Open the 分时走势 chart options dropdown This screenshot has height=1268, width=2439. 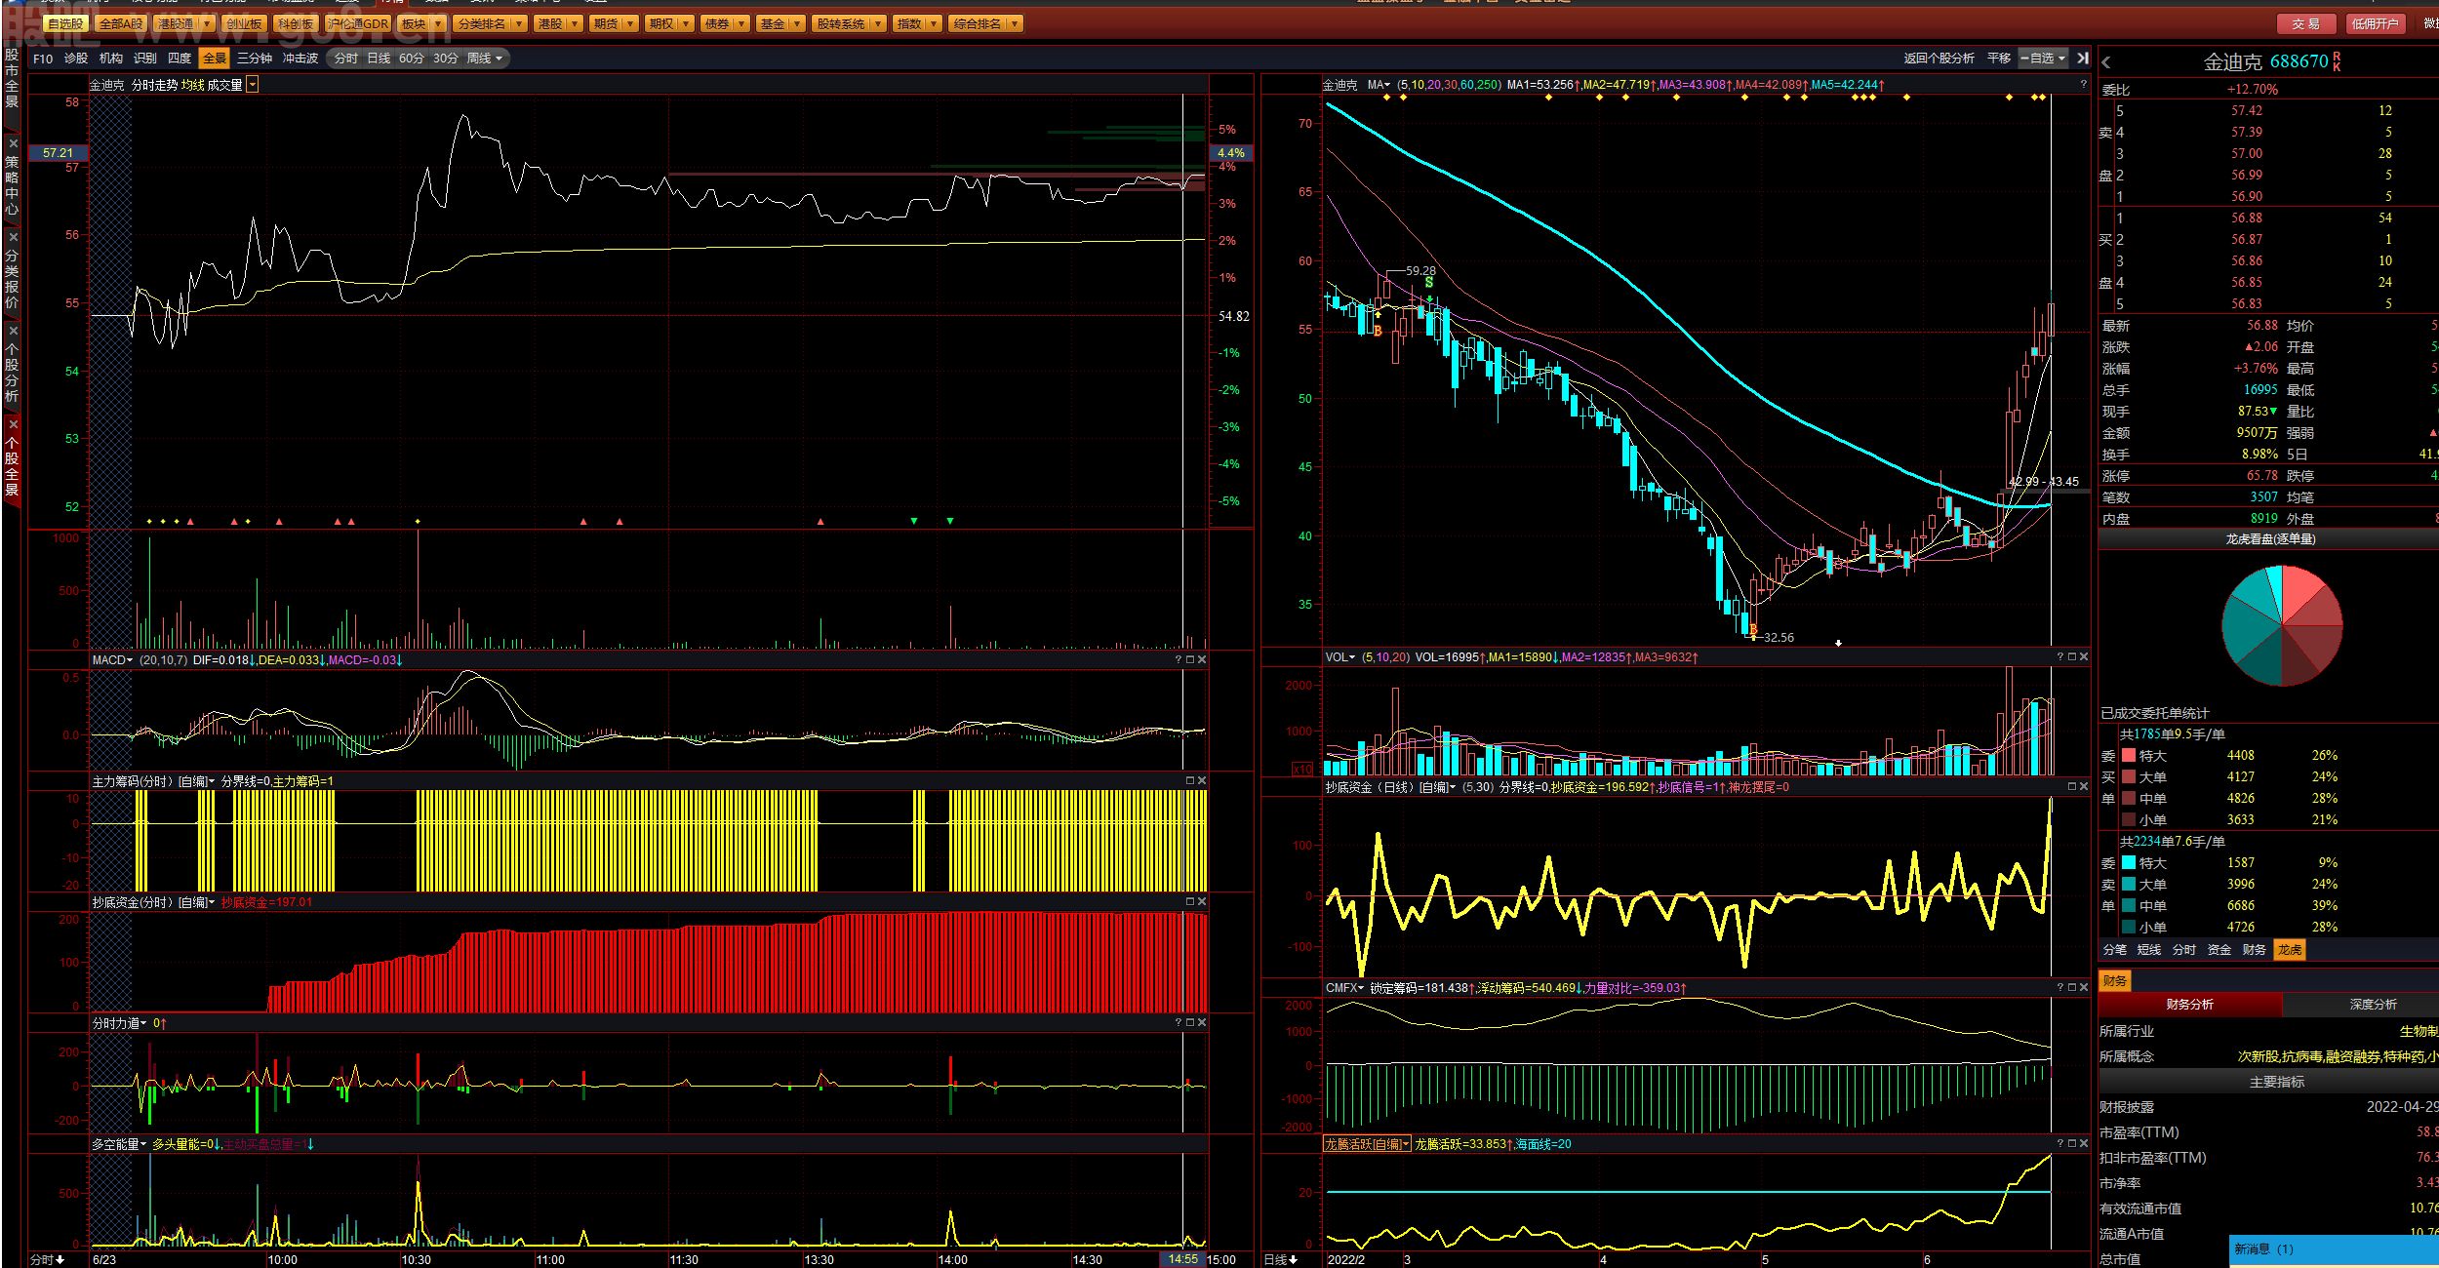tap(253, 85)
